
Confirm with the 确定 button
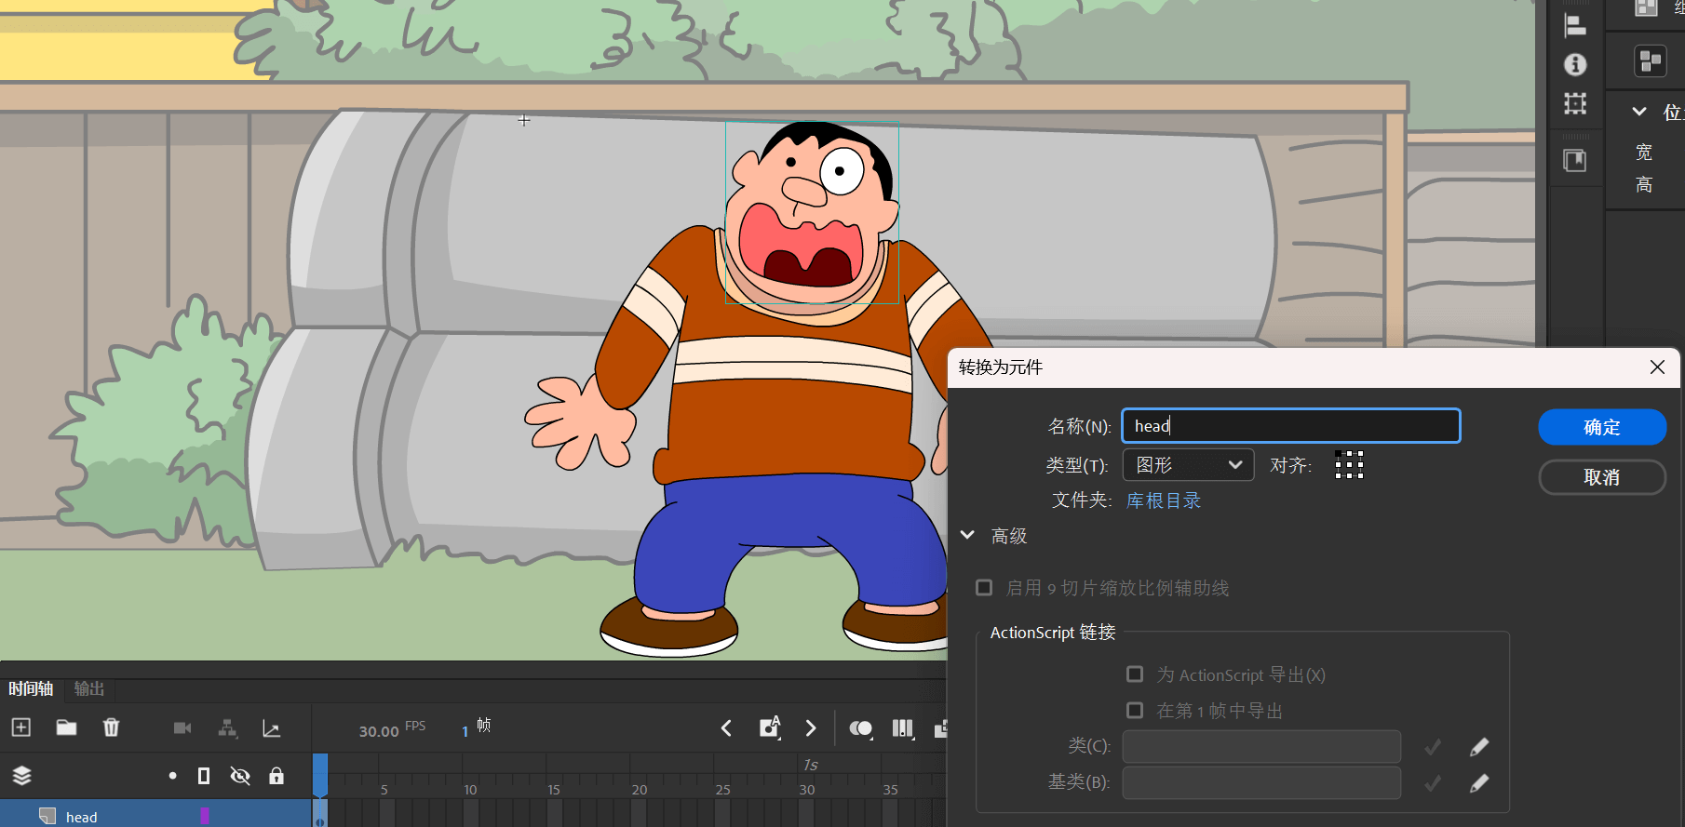pos(1602,427)
